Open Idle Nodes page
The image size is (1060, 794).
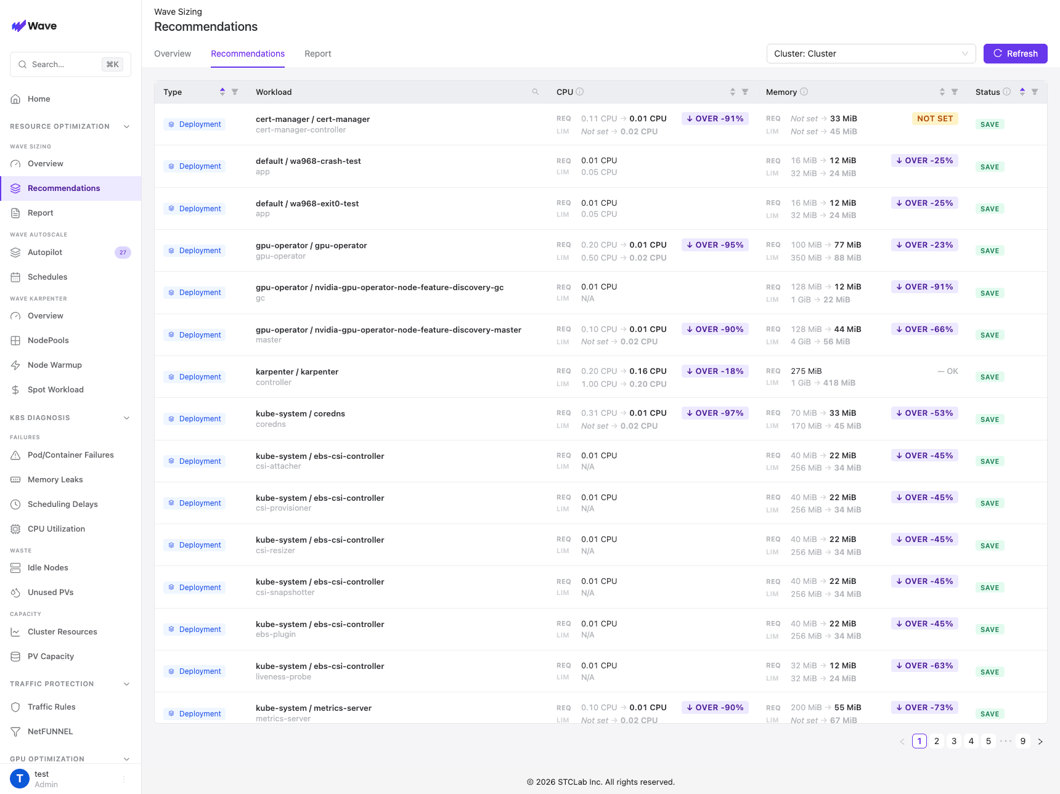70,567
